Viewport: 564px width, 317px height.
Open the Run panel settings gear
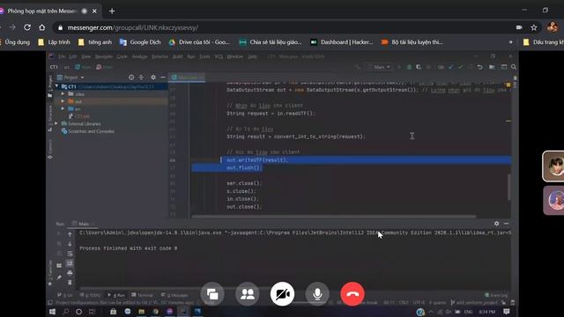click(496, 224)
